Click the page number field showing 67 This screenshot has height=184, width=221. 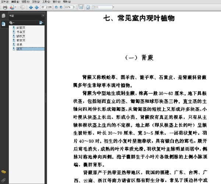point(43,7)
